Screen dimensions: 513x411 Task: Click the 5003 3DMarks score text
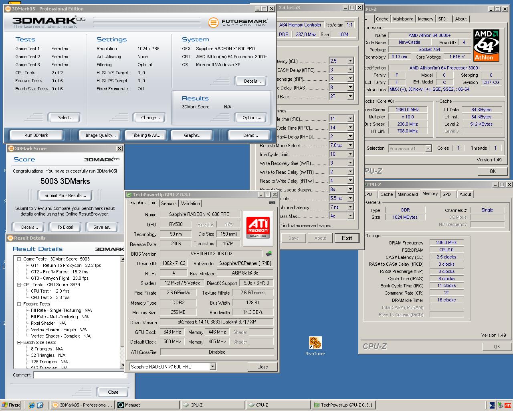[65, 181]
